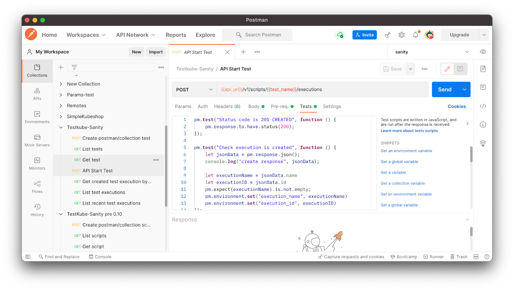Open the collections panel three-dot options
The image size is (514, 290).
pyautogui.click(x=161, y=67)
